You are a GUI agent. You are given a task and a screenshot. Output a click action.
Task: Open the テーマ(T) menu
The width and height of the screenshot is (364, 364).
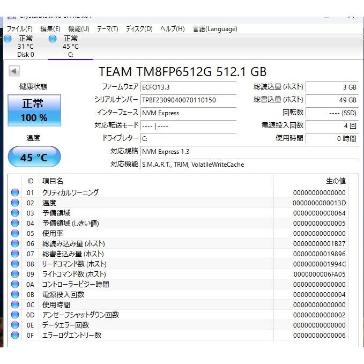click(x=107, y=29)
